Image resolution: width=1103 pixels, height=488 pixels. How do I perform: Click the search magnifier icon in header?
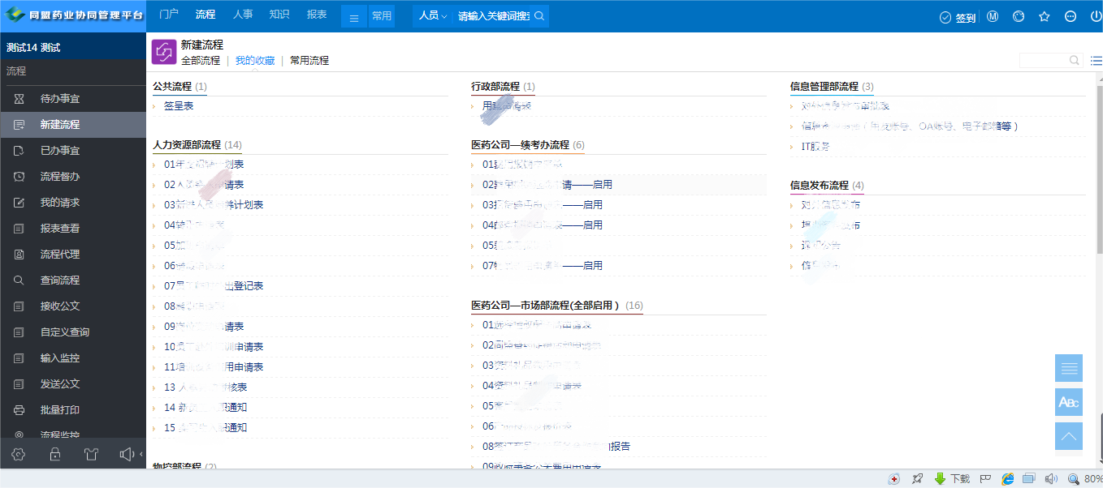pos(539,16)
